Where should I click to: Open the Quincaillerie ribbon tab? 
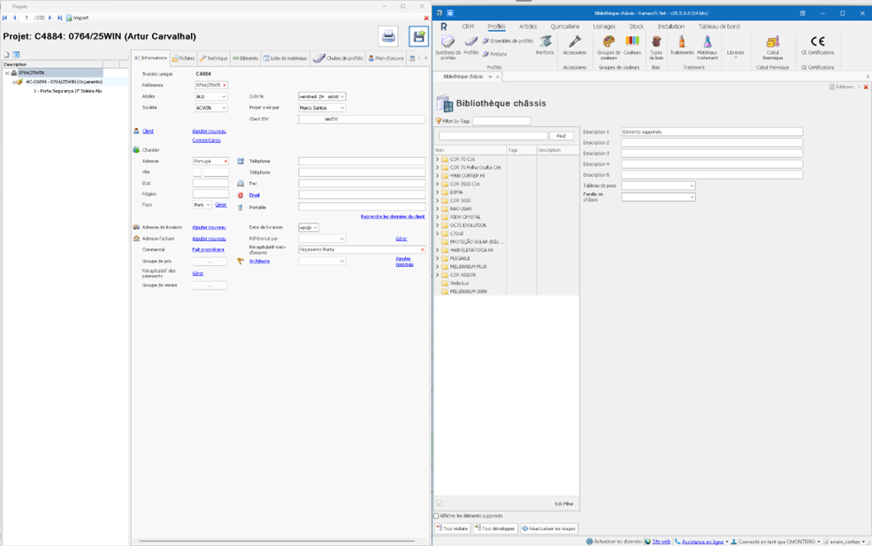[x=565, y=27]
